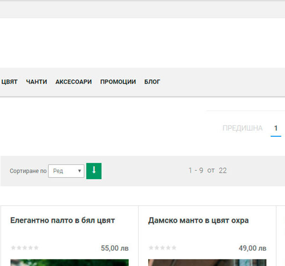Click the 55,00 лв price
This screenshot has height=266, width=285.
(x=114, y=248)
